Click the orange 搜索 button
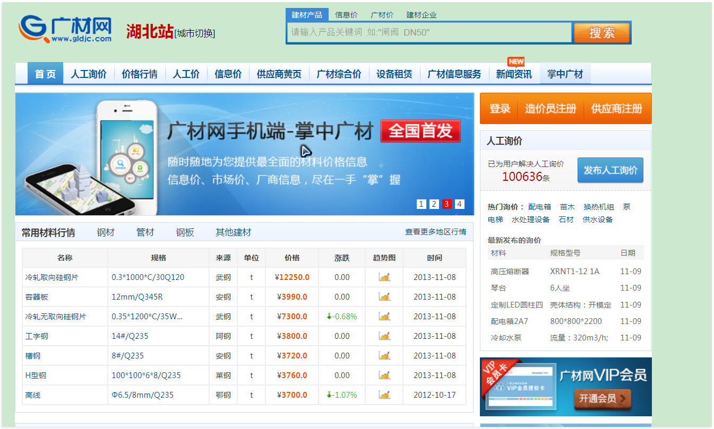The image size is (714, 429). (x=602, y=33)
